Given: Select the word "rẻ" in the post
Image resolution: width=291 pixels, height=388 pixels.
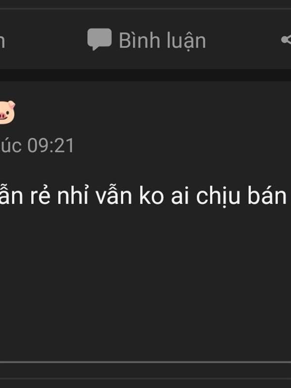Looking at the screenshot, I should pos(40,196).
